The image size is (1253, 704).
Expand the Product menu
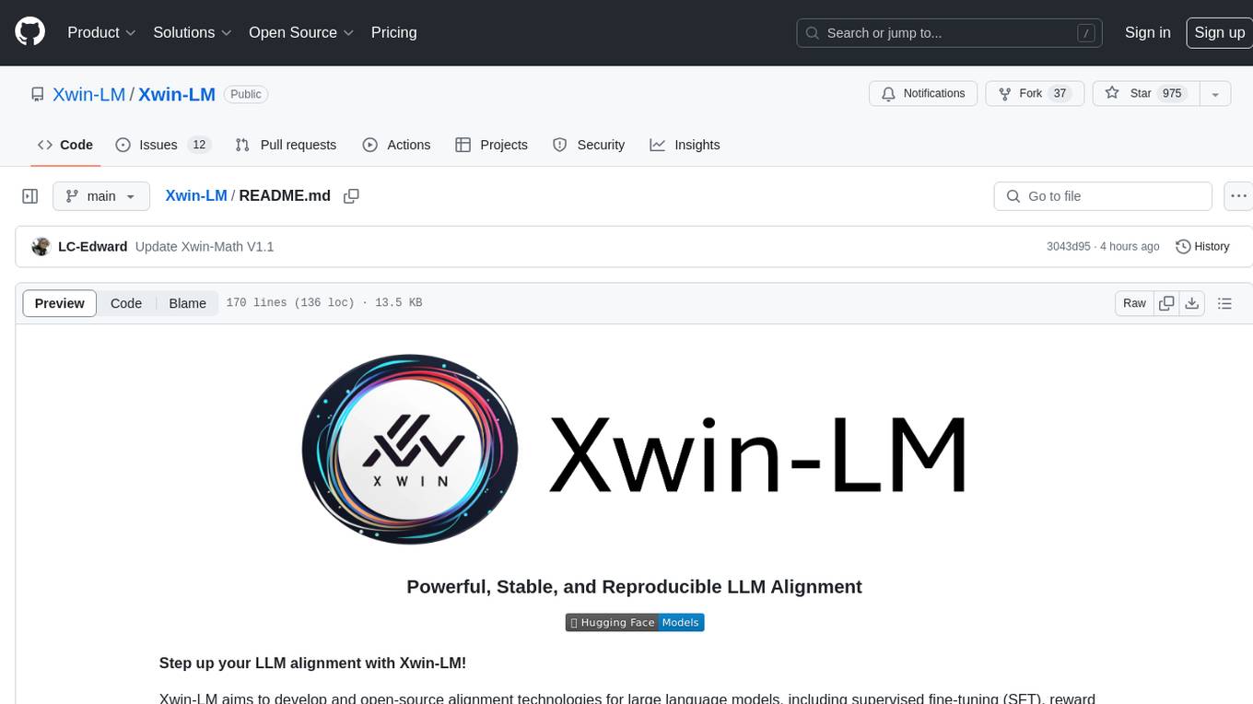click(101, 32)
